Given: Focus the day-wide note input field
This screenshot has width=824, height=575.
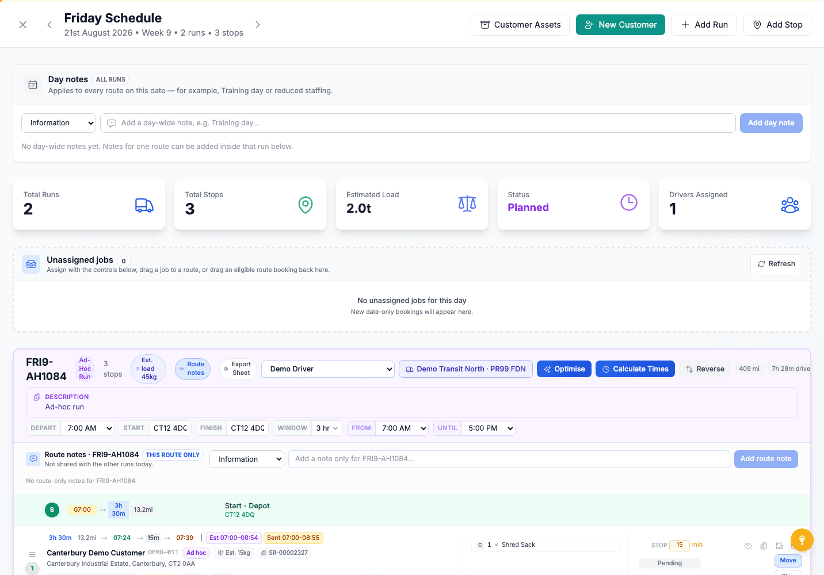Looking at the screenshot, I should click(418, 123).
